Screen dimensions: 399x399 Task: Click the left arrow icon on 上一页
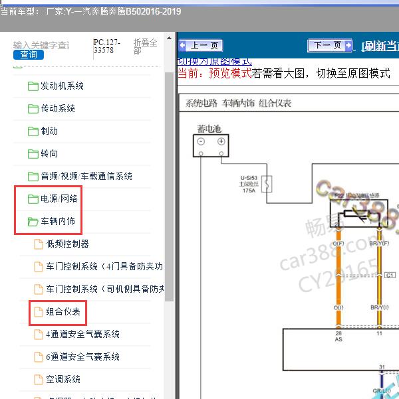(x=183, y=46)
